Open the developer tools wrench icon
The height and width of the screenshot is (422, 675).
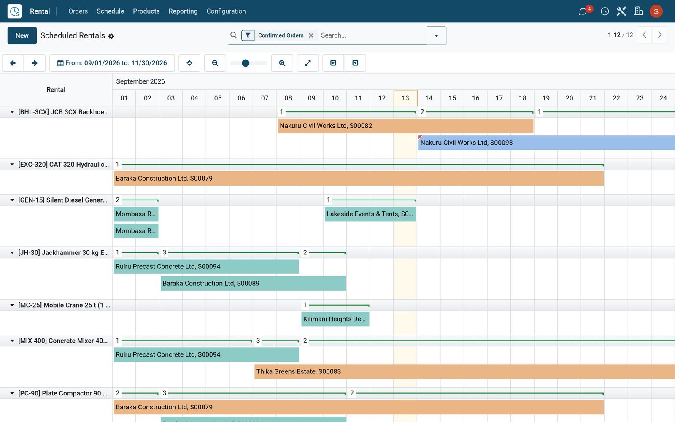pyautogui.click(x=621, y=11)
